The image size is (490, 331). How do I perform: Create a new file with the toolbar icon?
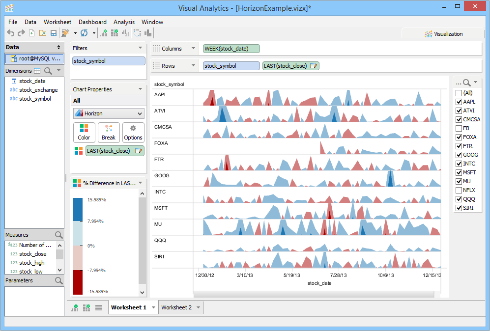[31, 33]
